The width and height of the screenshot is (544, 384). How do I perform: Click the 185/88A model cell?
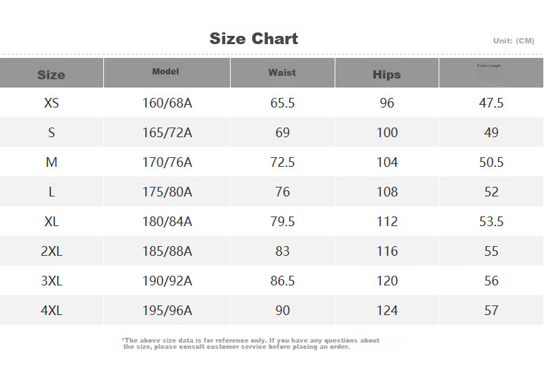(167, 251)
